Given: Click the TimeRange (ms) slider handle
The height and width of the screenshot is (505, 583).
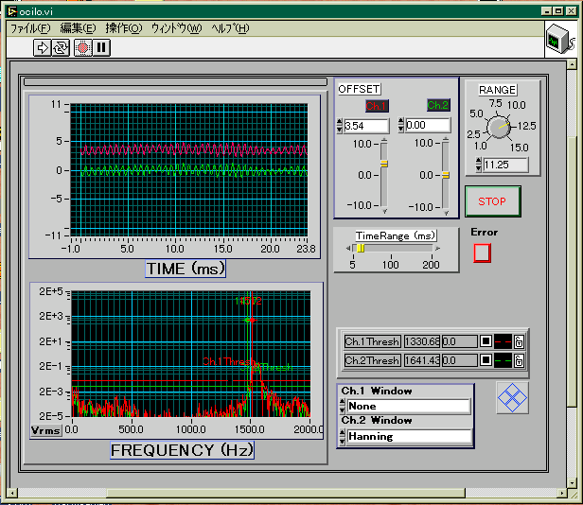Looking at the screenshot, I should pyautogui.click(x=361, y=248).
